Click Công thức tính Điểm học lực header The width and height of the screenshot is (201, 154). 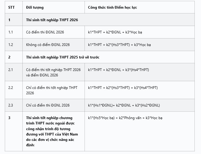[x=112, y=7]
